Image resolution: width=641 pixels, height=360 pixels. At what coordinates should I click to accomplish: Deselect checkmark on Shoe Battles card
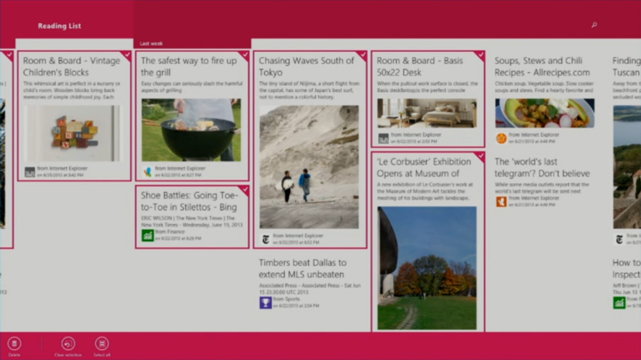245,190
